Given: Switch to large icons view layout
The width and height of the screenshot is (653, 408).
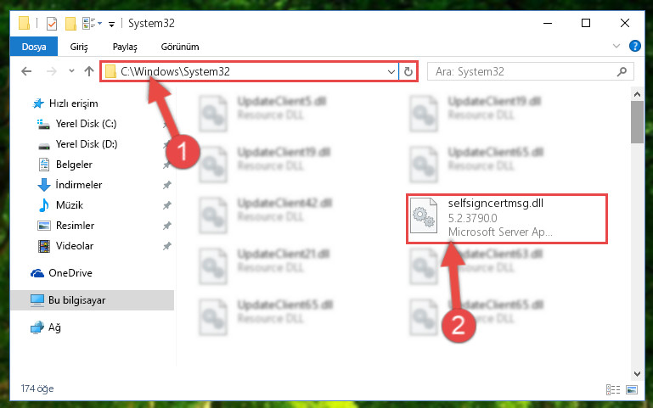Looking at the screenshot, I should tap(631, 389).
